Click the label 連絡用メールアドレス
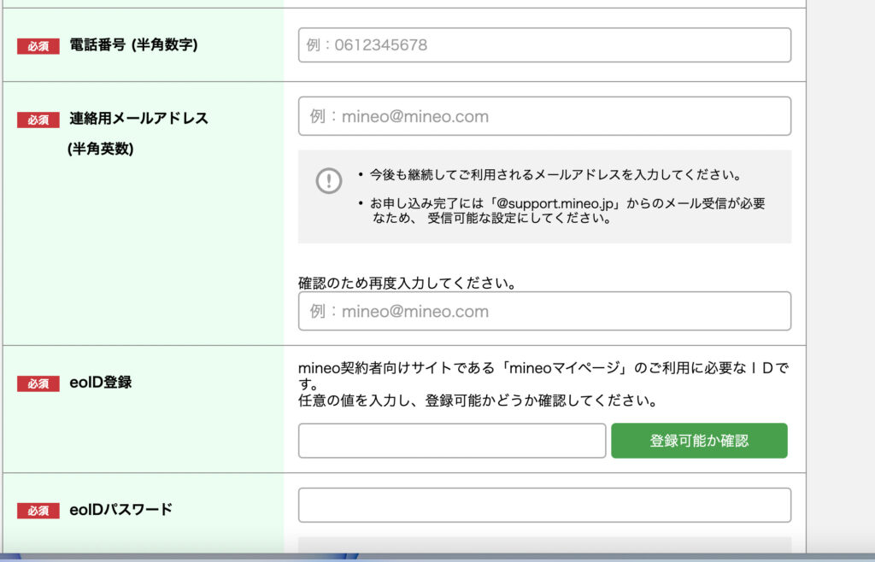The height and width of the screenshot is (562, 875). pos(139,118)
